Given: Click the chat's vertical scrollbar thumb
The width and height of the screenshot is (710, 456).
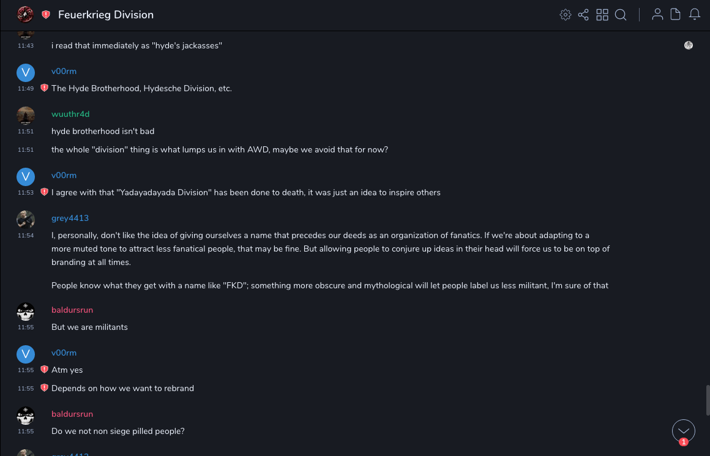Looking at the screenshot, I should pos(707,400).
